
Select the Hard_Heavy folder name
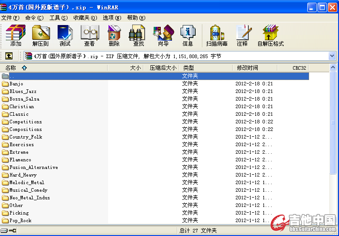point(23,175)
